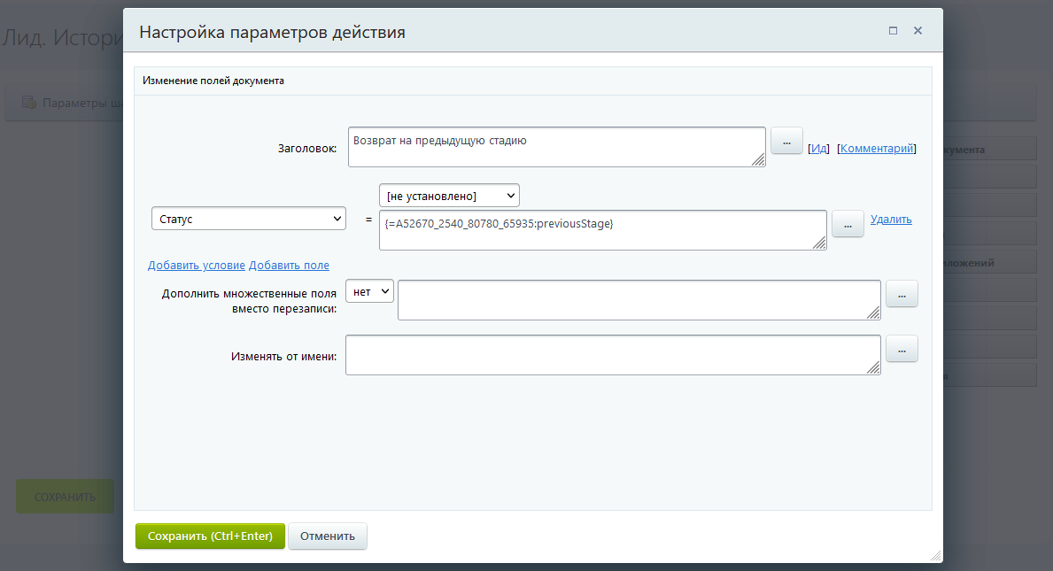Click the Добавить условие link

[197, 266]
